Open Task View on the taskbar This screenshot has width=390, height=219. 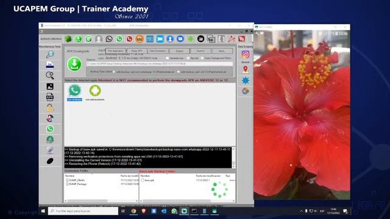tap(123, 211)
